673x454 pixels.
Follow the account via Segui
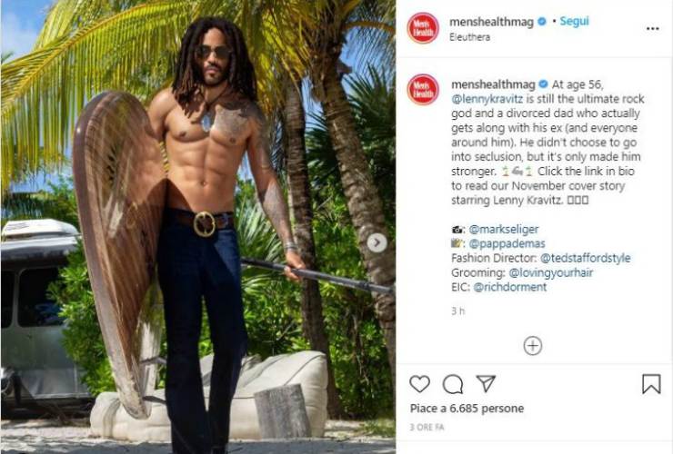coord(574,22)
